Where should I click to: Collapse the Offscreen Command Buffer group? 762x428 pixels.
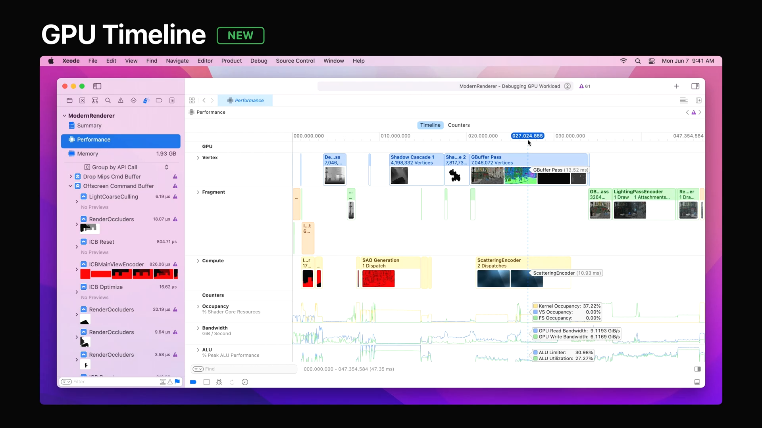click(70, 186)
